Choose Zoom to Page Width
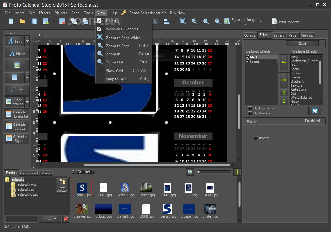Image resolution: width=331 pixels, height=232 pixels. (124, 38)
